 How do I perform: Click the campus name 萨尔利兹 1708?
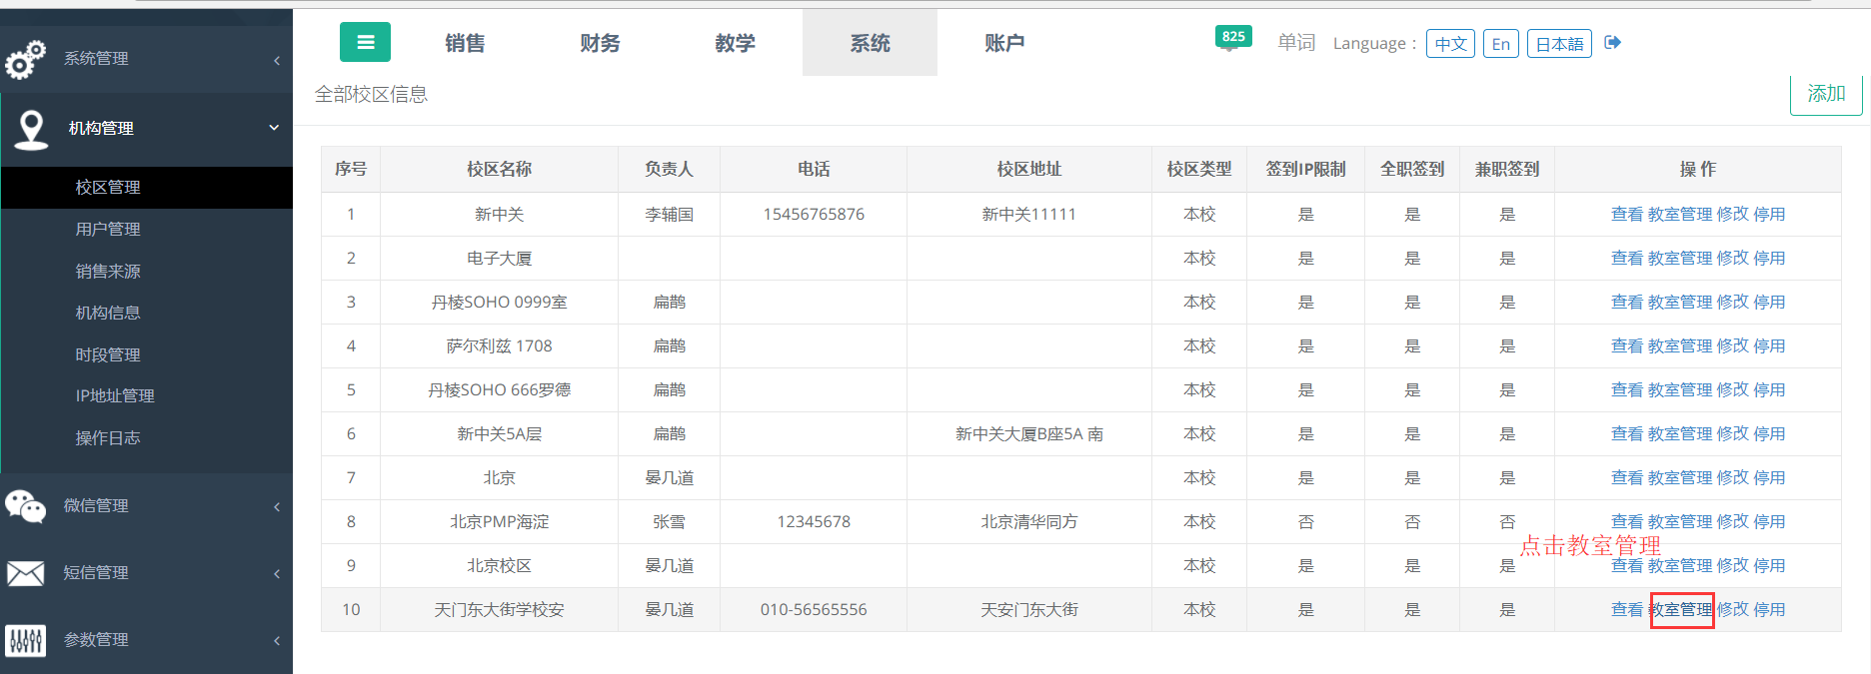[x=500, y=346]
